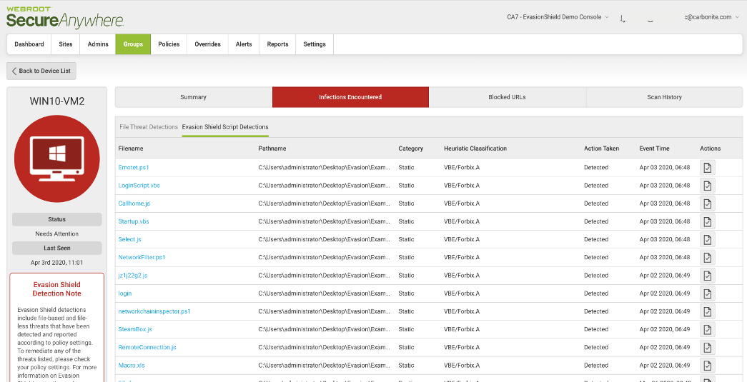The width and height of the screenshot is (747, 382).
Task: Click action icon for networkchaininspector.ps1 row
Action: tap(708, 311)
